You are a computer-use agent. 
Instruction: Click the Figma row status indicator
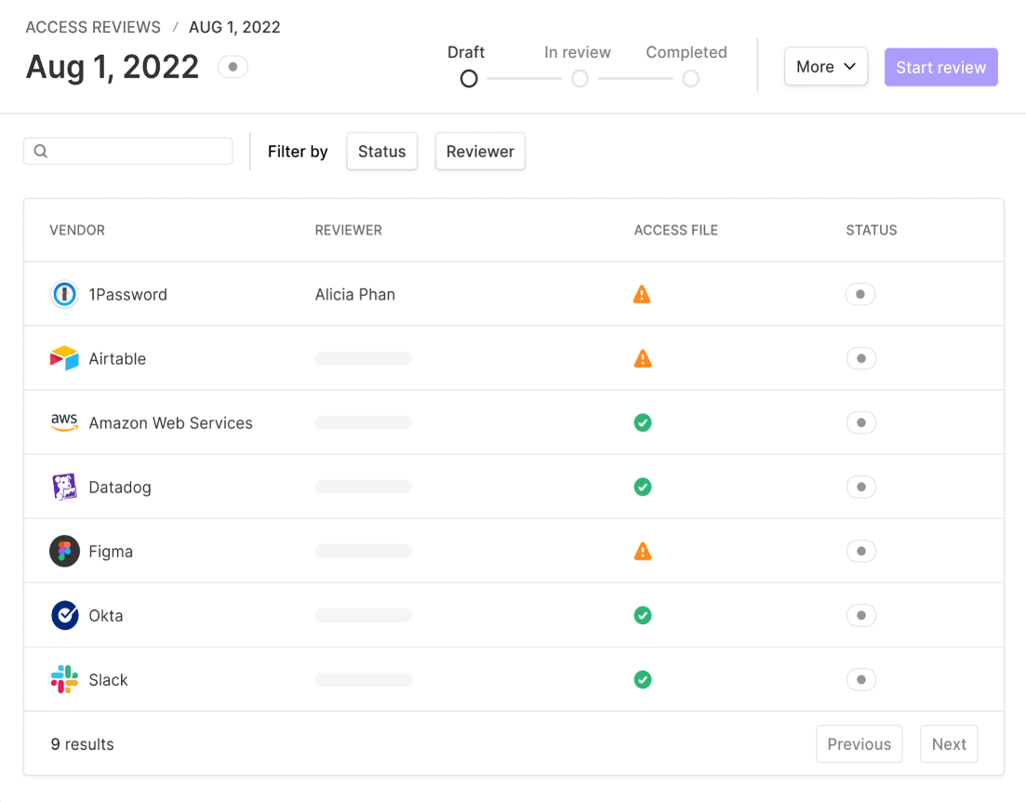pyautogui.click(x=861, y=551)
